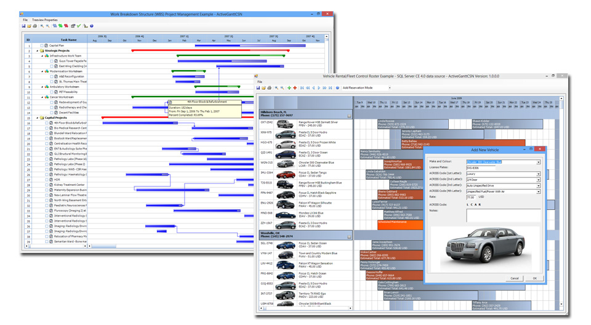This screenshot has width=591, height=325.
Task: Click zoom out magnifier in WBS toolbar
Action: pos(47,26)
